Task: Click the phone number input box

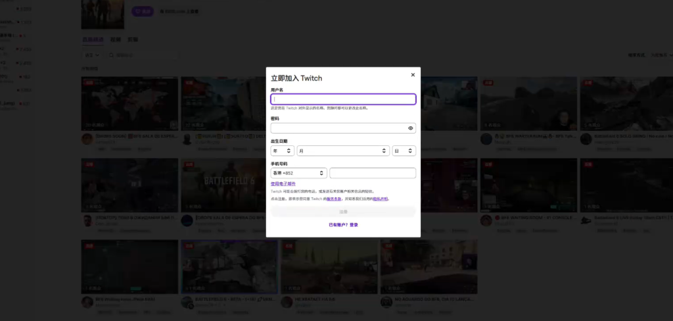Action: [x=372, y=173]
